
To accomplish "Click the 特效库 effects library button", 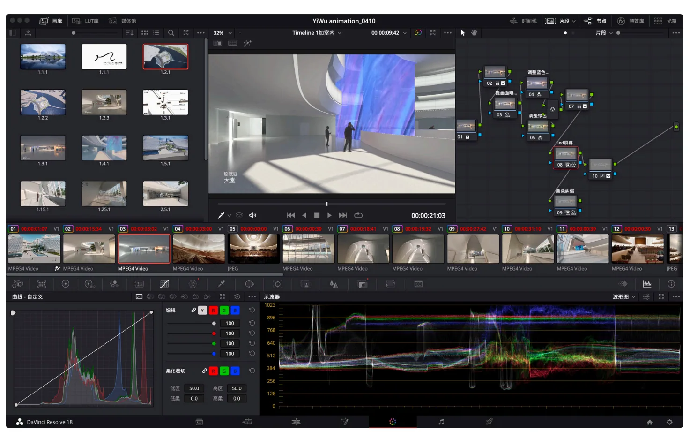I will pyautogui.click(x=631, y=21).
